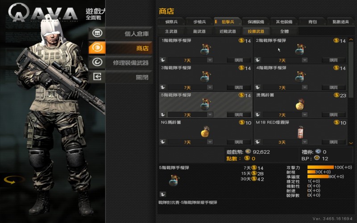Switch to 點數道具 tab

click(340, 21)
